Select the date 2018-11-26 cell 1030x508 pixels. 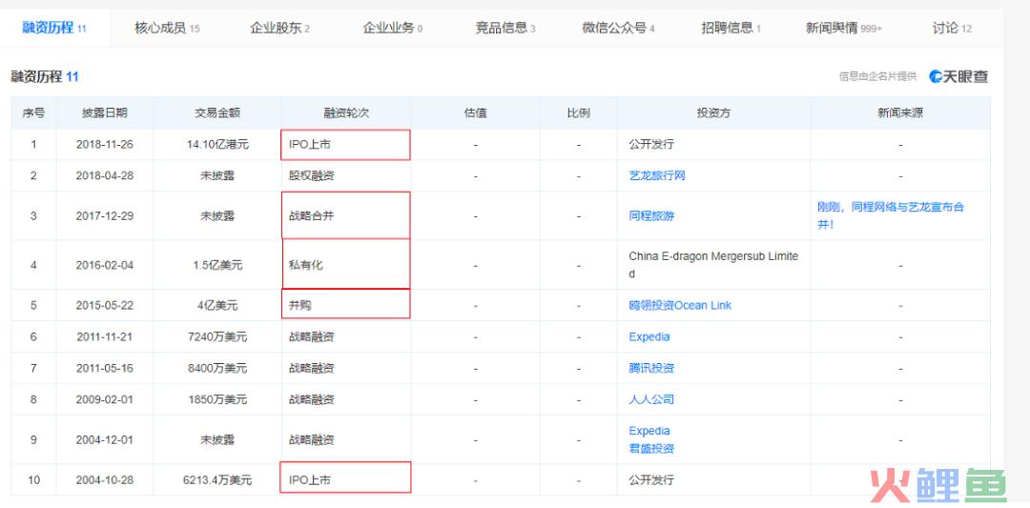click(x=105, y=144)
